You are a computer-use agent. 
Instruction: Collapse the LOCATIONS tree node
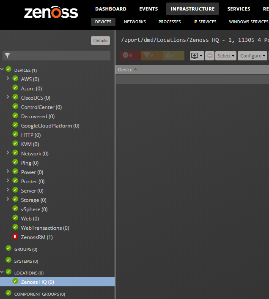coord(2,272)
